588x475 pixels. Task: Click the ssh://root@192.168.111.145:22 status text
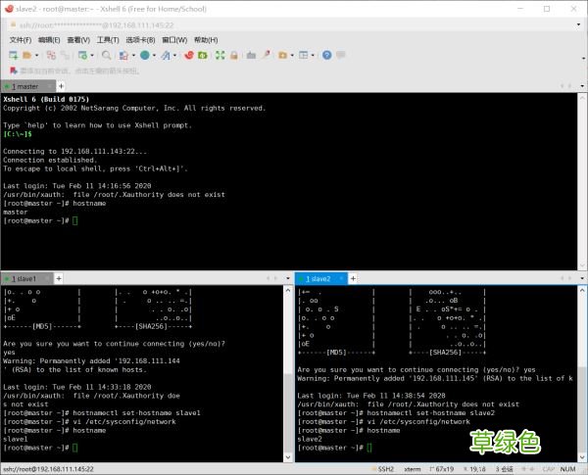(x=48, y=469)
